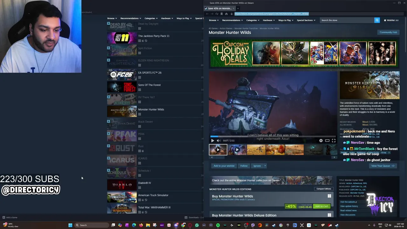Open EA SPORTS FC 26 in list
The image size is (407, 229).
tap(155, 75)
